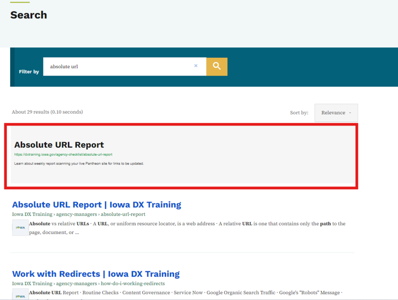Screen dimensions: 398x300
Task: Click the results count text showing About 29 results
Action: pyautogui.click(x=47, y=112)
